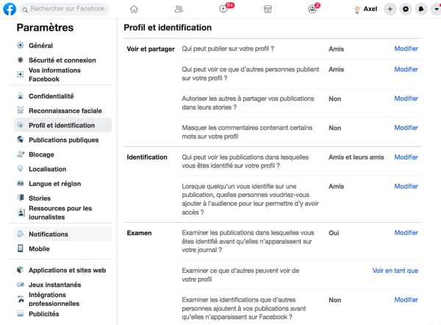Open the Friends icon in top bar
441x325 pixels.
[x=179, y=10]
